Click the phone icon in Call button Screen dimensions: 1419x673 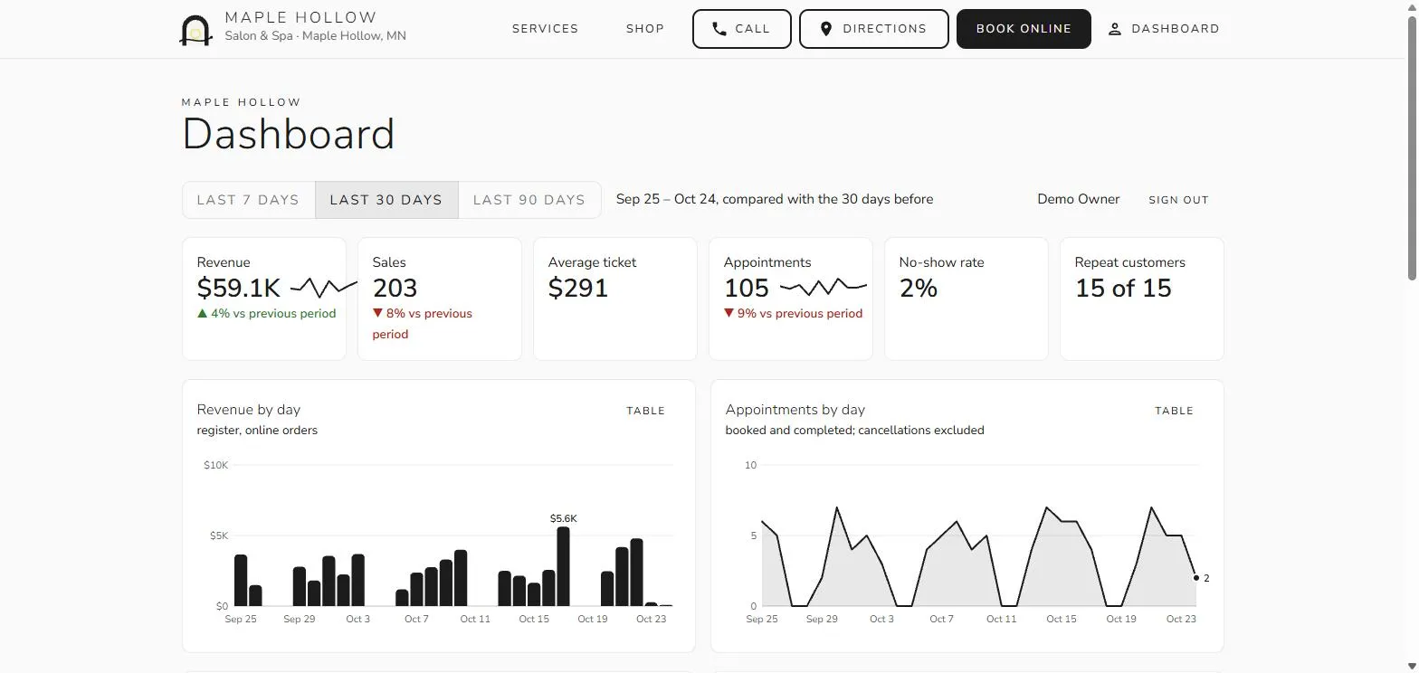[x=719, y=29]
